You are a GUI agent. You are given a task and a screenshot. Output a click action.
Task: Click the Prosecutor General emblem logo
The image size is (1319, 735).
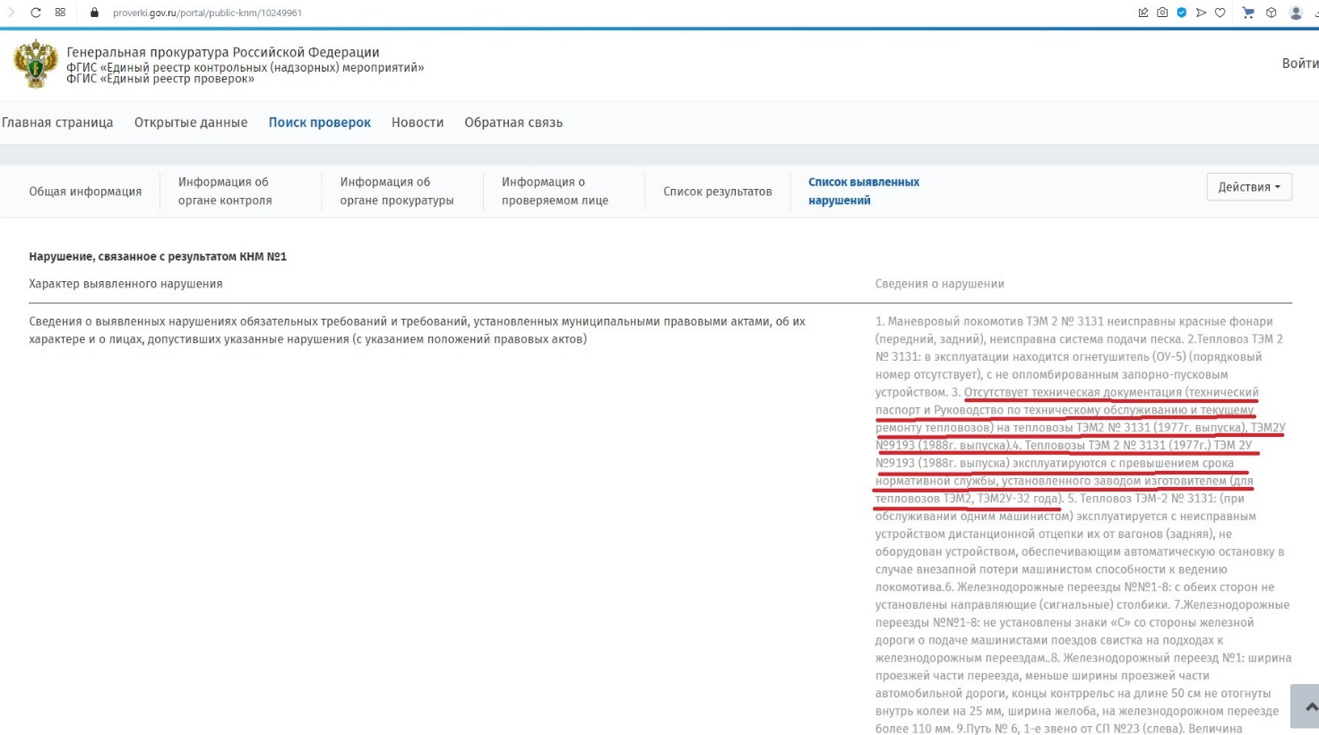pos(36,64)
